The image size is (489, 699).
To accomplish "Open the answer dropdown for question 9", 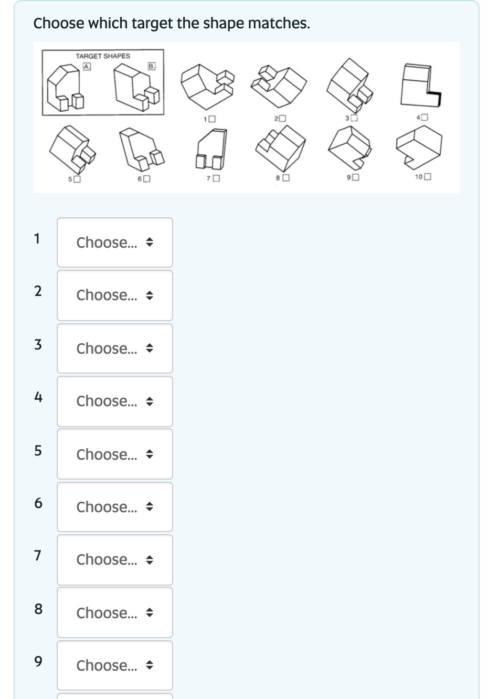I will click(x=114, y=665).
